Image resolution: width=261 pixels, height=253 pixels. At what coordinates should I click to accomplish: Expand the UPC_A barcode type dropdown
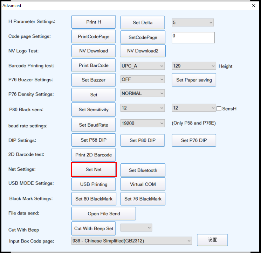pos(142,66)
